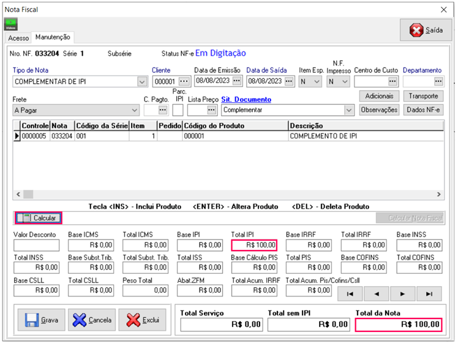Click the Grava save button
The height and width of the screenshot is (343, 458).
click(40, 320)
